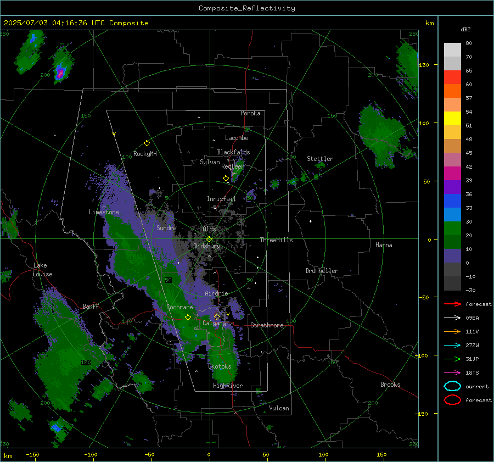This screenshot has height=462, width=494.
Task: Select the Limestone label
Action: coord(104,212)
